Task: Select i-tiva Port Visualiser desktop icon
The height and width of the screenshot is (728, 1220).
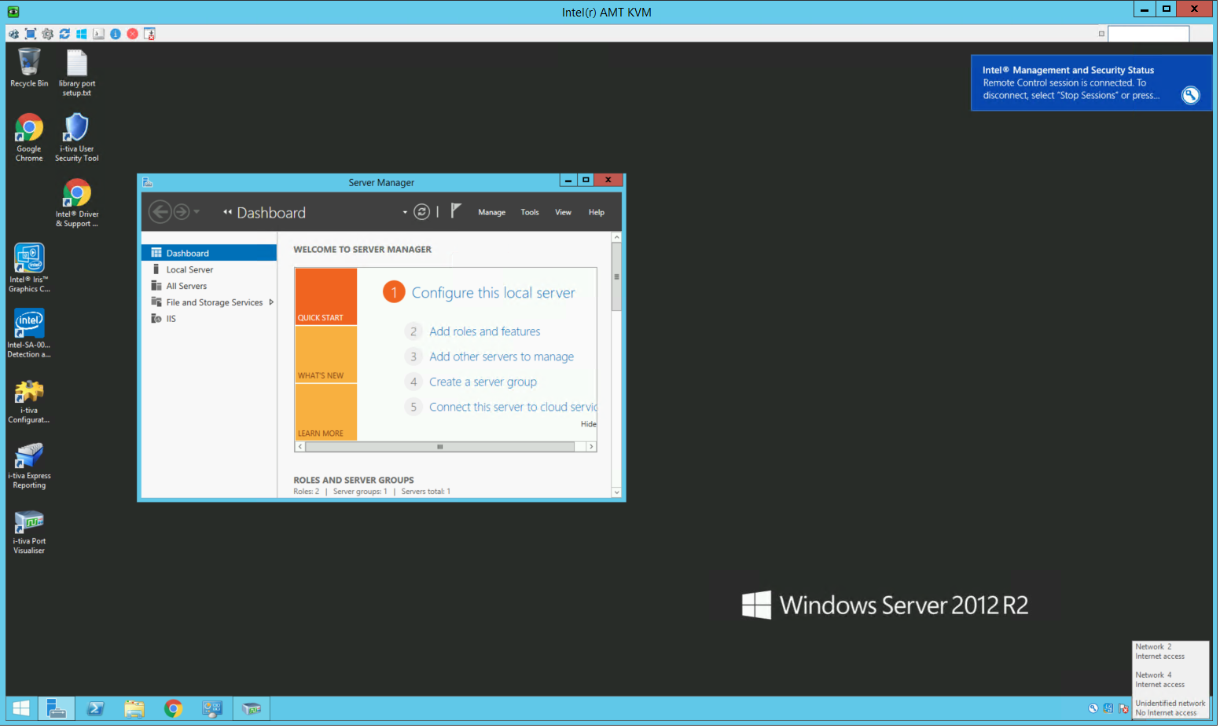Action: pyautogui.click(x=29, y=531)
